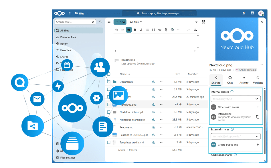Switch to the Versions tab

(258, 80)
